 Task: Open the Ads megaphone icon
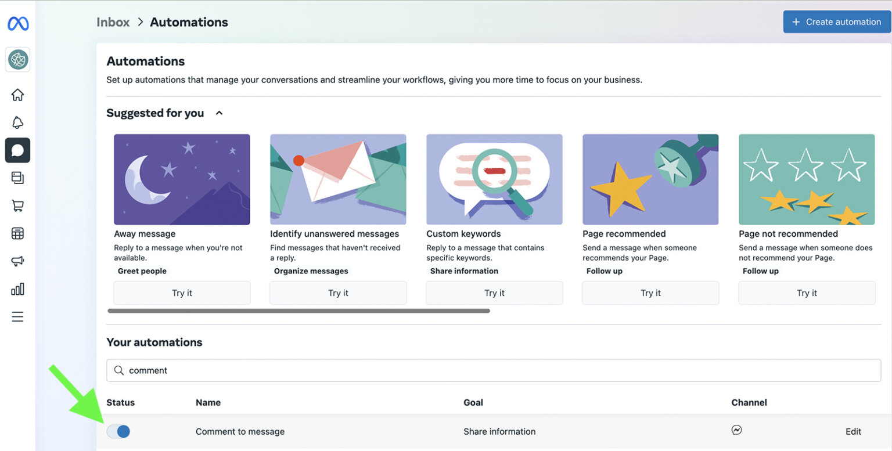click(17, 261)
